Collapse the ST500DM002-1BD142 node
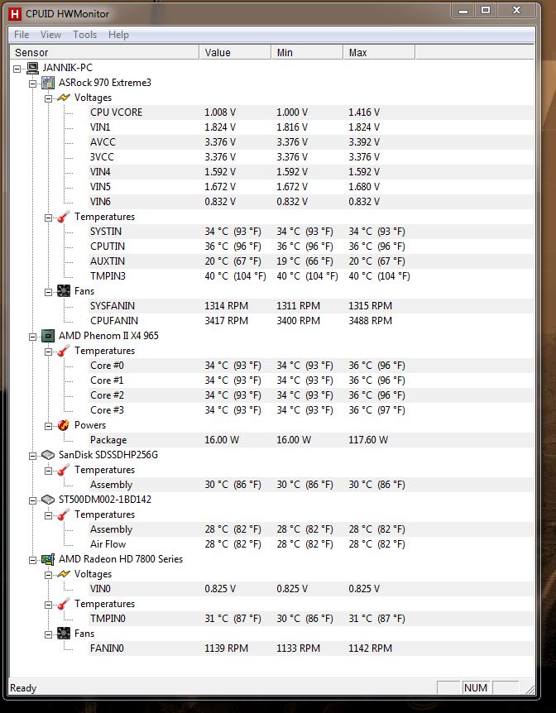The height and width of the screenshot is (713, 556). coord(33,500)
